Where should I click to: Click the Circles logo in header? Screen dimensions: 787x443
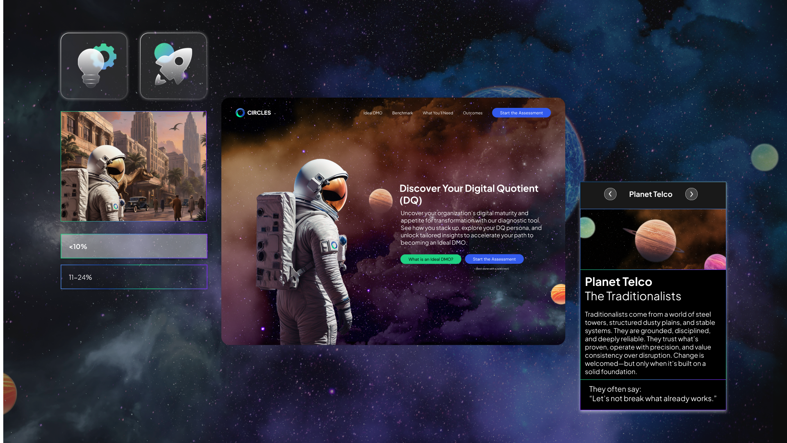click(x=253, y=113)
